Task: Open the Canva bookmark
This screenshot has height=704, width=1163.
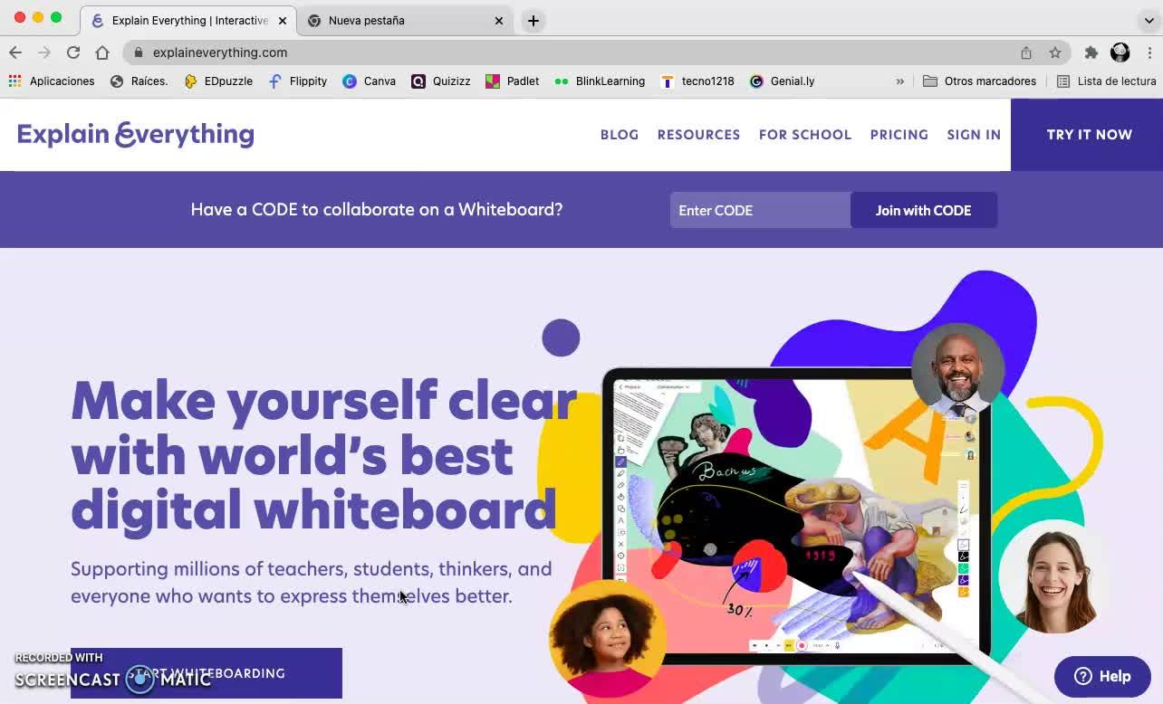Action: [369, 81]
